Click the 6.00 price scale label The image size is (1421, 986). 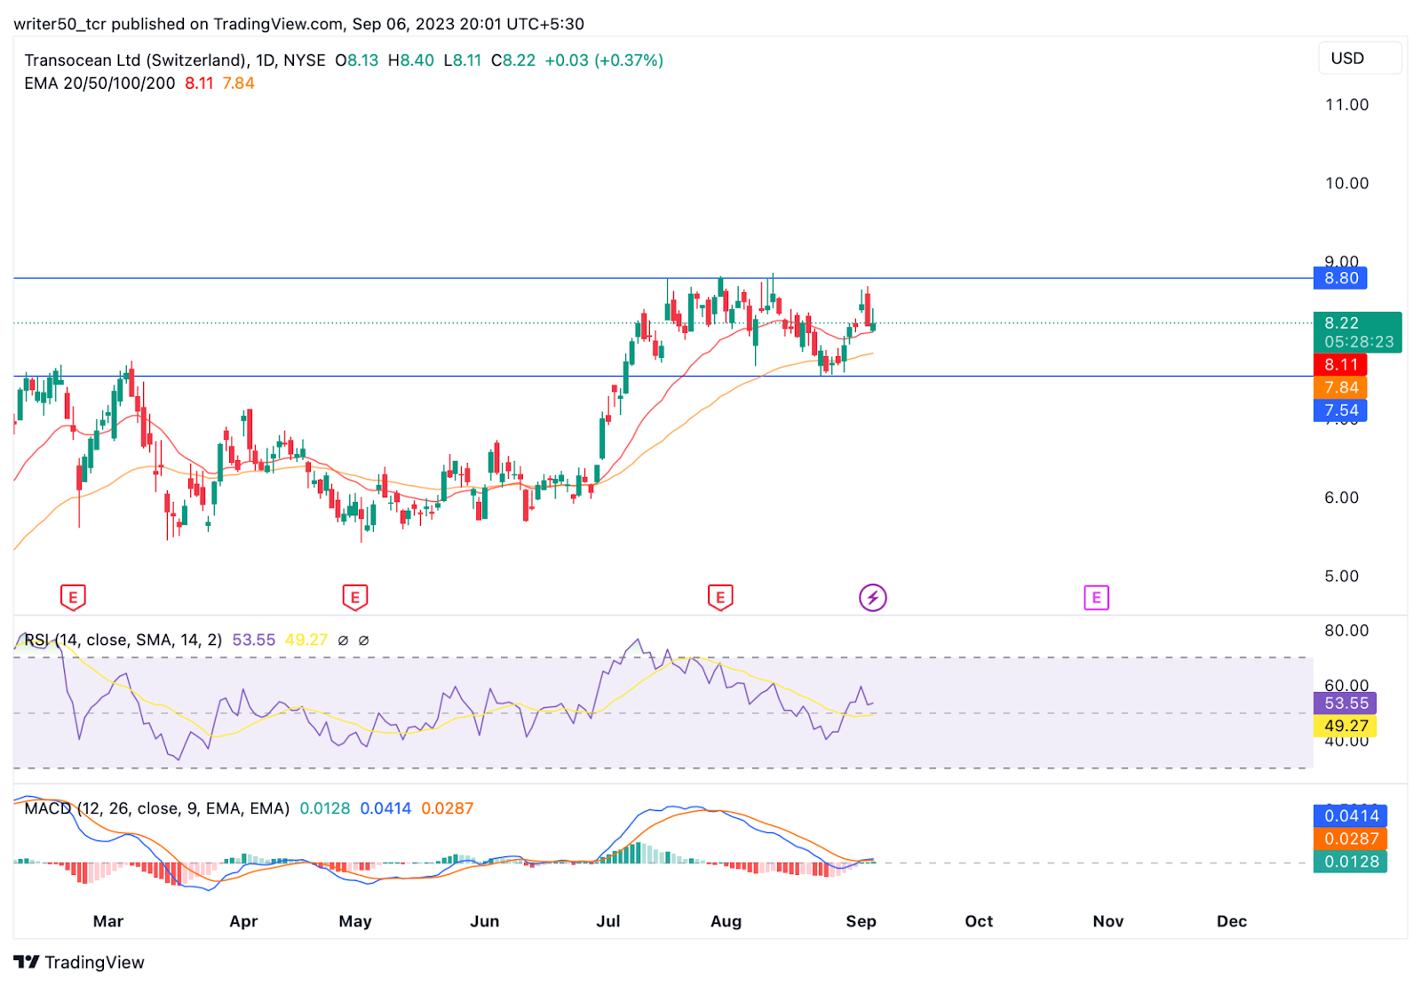(1341, 497)
